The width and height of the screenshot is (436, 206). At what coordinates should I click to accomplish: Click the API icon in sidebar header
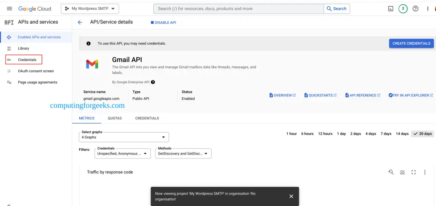tap(9, 23)
